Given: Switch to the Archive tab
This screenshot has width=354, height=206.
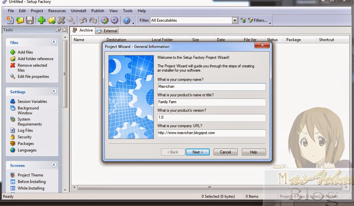Looking at the screenshot, I should (83, 30).
